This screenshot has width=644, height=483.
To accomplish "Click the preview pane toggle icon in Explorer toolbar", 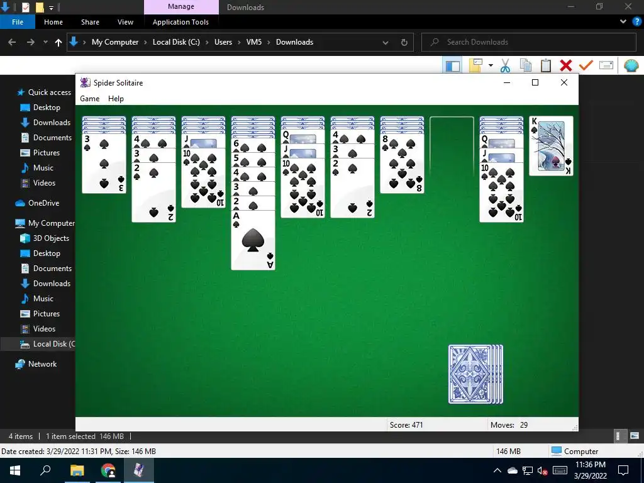I will click(453, 65).
